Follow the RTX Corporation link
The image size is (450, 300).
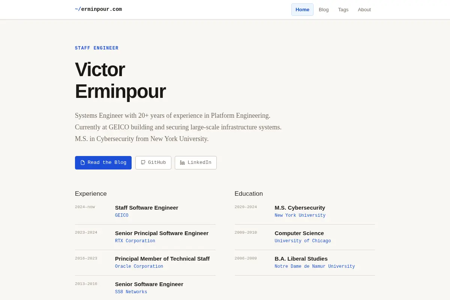pos(135,241)
